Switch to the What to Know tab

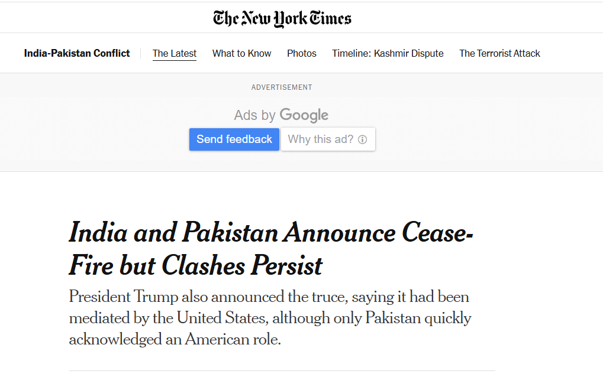241,53
